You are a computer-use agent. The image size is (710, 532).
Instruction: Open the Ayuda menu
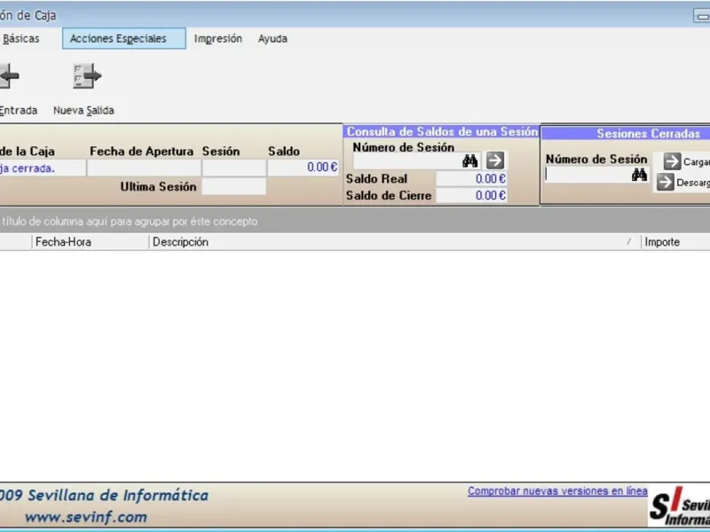[x=272, y=38]
